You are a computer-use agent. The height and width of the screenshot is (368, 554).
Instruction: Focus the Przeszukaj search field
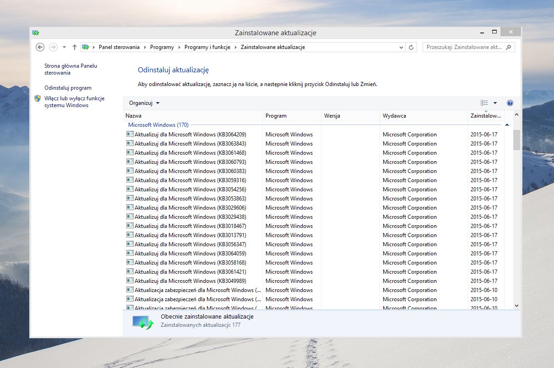(x=468, y=47)
